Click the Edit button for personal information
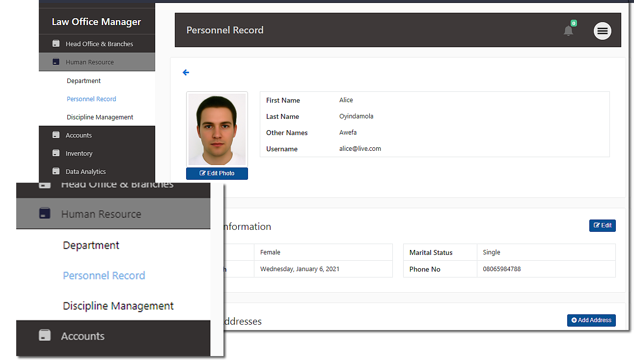This screenshot has width=634, height=360. click(602, 225)
